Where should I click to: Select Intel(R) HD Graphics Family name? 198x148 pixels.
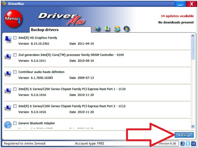pyautogui.click(x=38, y=38)
